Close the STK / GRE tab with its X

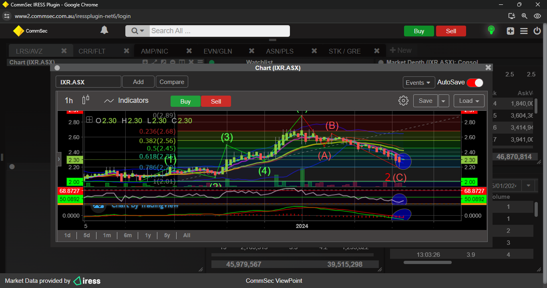click(x=377, y=51)
